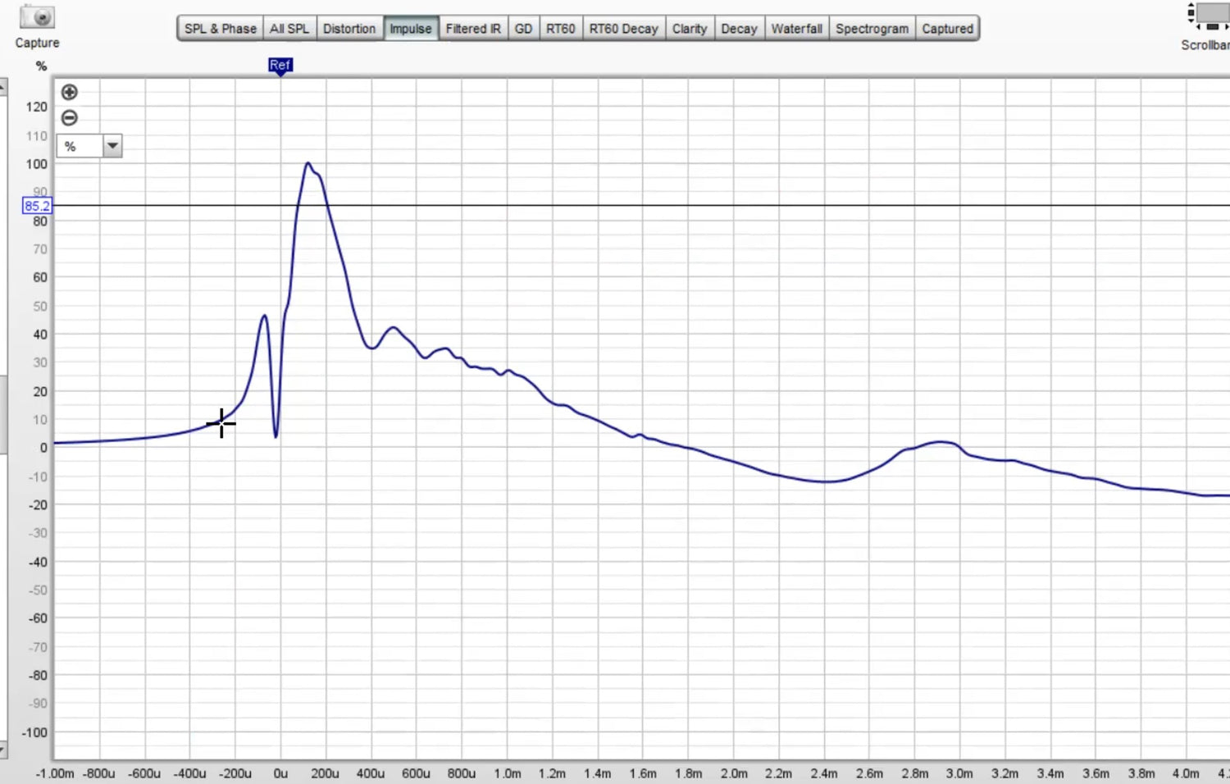Click the Capture camera icon
The height and width of the screenshot is (784, 1230).
[37, 17]
